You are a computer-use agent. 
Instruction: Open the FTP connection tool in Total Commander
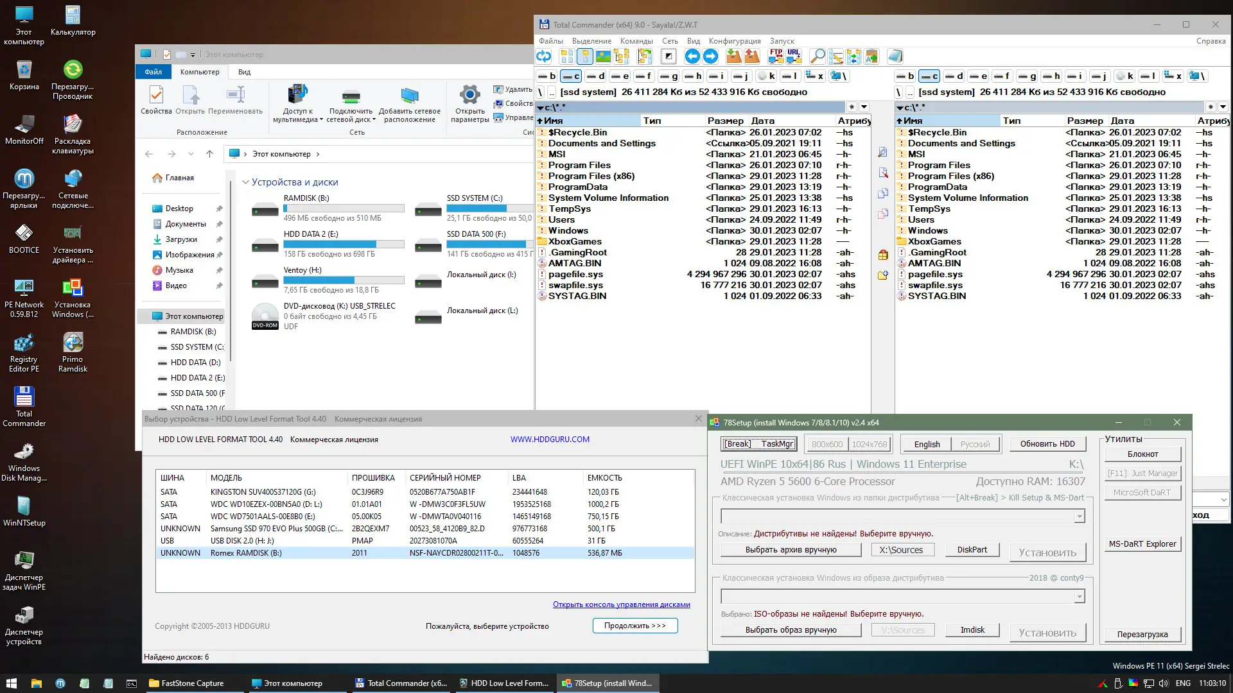(x=776, y=56)
